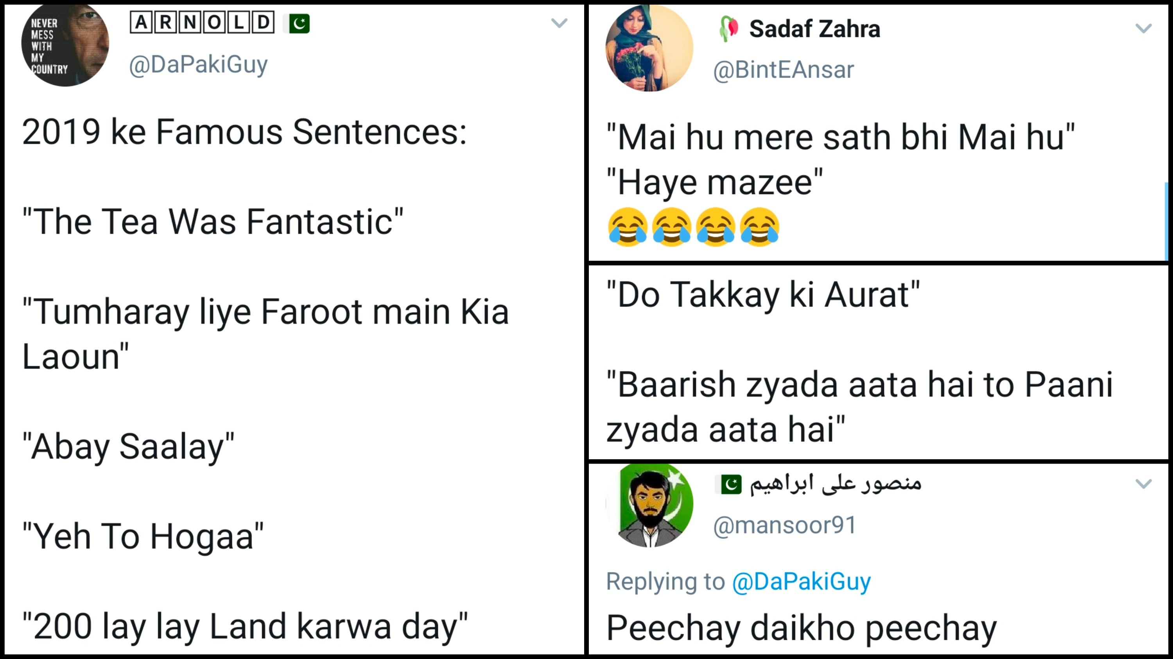This screenshot has width=1173, height=659.
Task: Click the last laughing-crying emoji in the row
Action: [760, 227]
